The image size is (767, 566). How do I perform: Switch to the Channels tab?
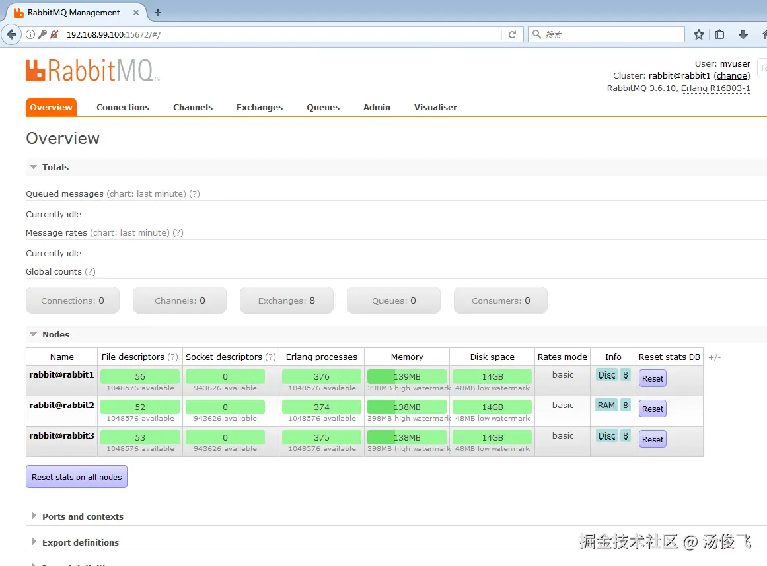click(x=193, y=107)
